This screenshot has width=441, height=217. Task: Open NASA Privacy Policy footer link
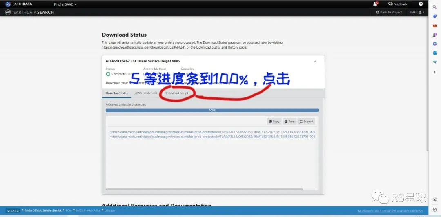[88, 210]
